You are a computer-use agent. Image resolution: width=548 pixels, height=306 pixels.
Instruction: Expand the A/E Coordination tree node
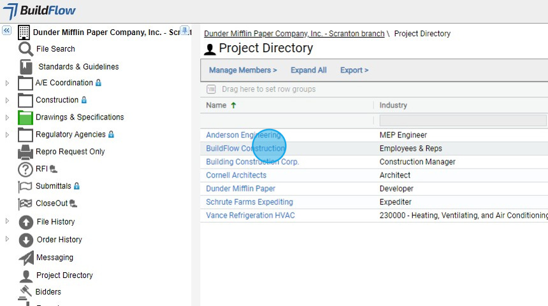[x=7, y=83]
